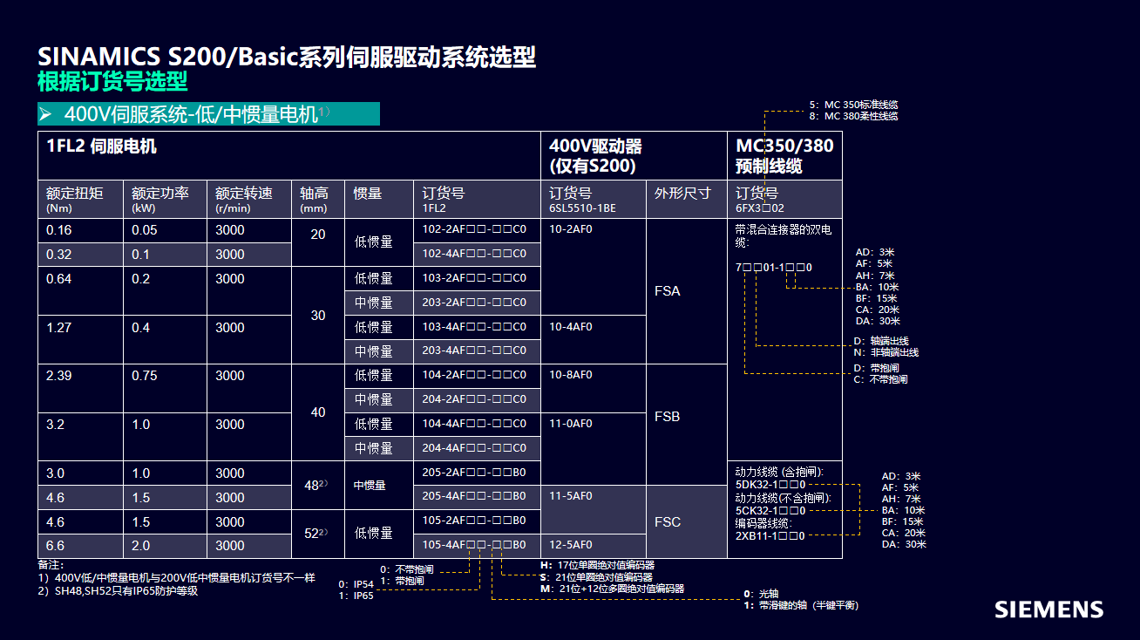The image size is (1140, 640).
Task: Select the shaft height "20" cell
Action: [x=318, y=242]
